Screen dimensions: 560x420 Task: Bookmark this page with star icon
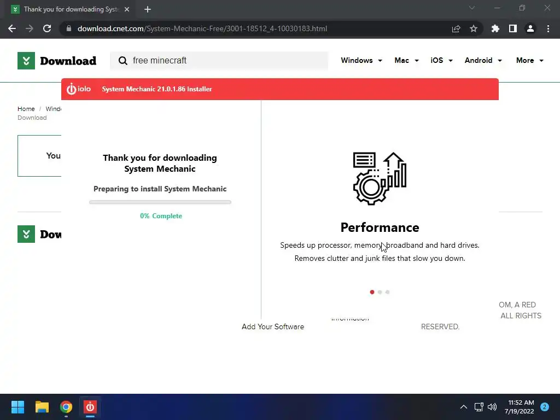[x=474, y=28]
